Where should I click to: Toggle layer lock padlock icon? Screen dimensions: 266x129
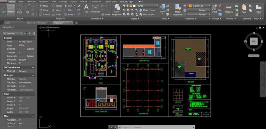tap(131, 6)
